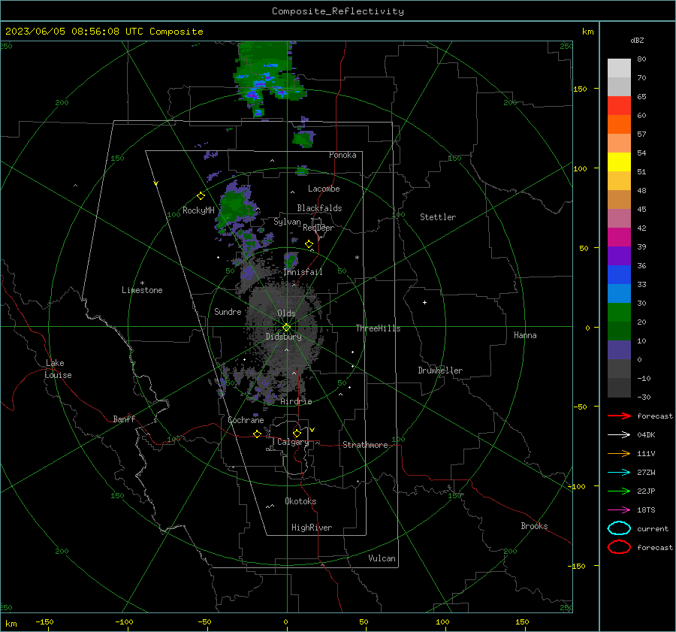Image resolution: width=676 pixels, height=632 pixels.
Task: Click the orange 111V arrow icon
Action: (x=619, y=453)
